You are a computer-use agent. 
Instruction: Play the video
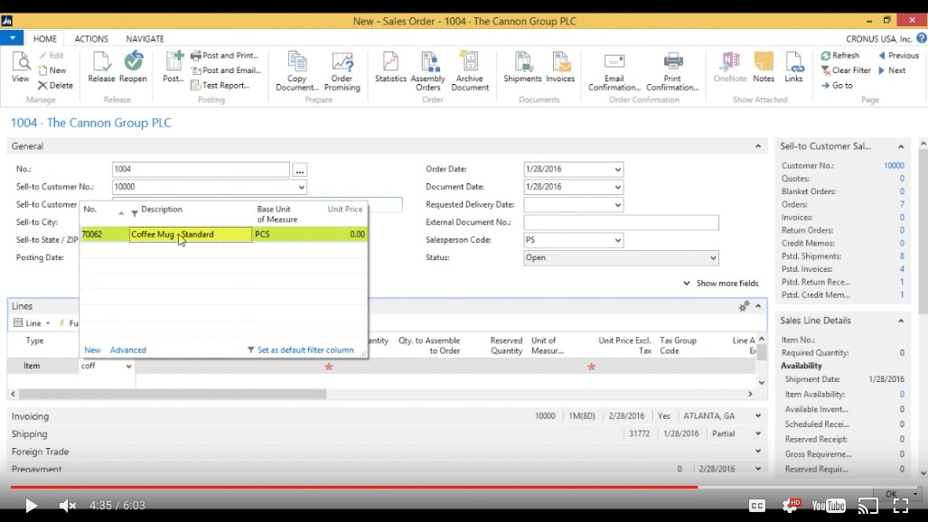(x=31, y=506)
